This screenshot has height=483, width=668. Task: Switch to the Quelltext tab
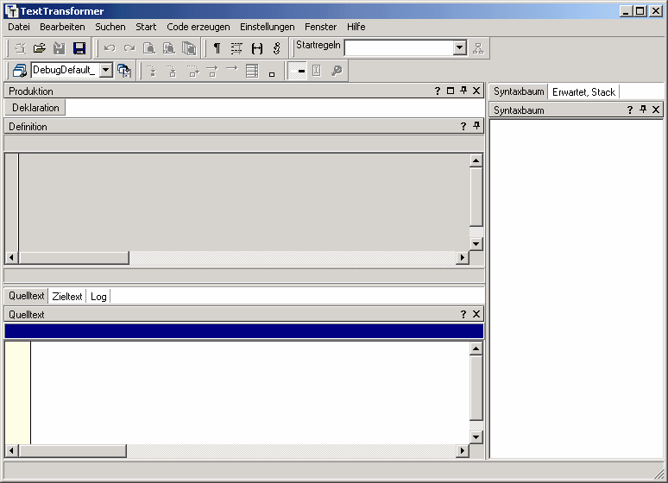27,296
